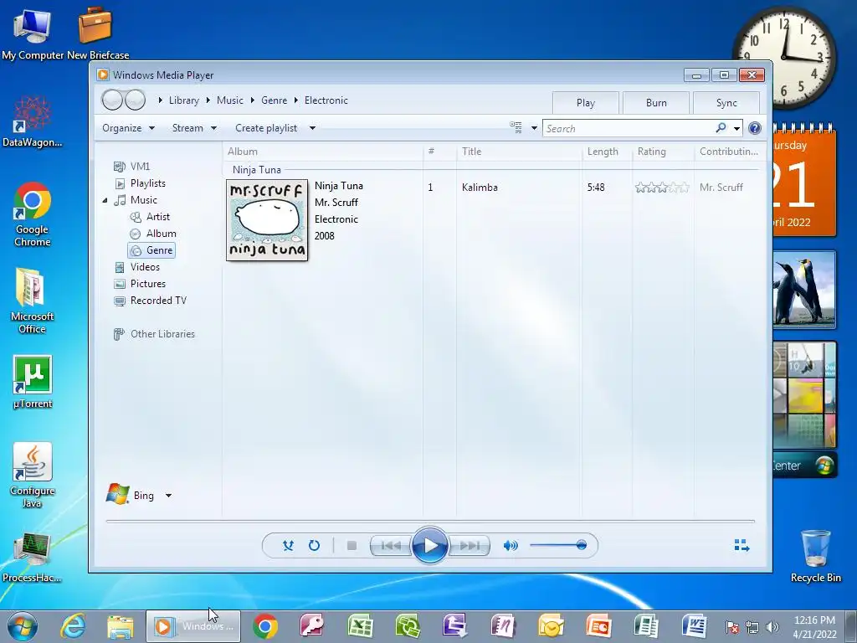Toggle repeat in playback controls
Viewport: 857px width, 643px height.
coord(314,545)
